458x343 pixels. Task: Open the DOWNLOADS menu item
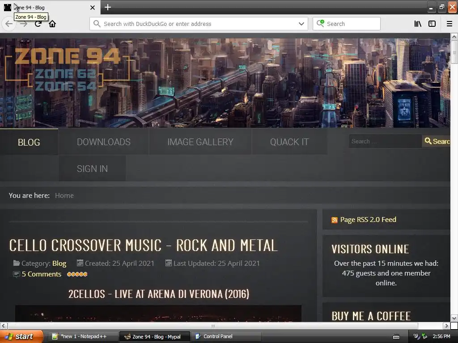tap(104, 142)
